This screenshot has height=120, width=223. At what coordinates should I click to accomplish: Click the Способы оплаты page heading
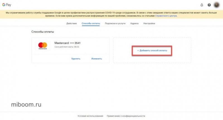coord(43,32)
